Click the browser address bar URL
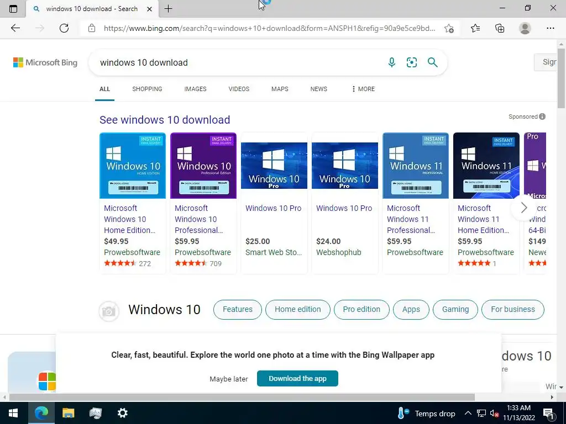Image resolution: width=566 pixels, height=424 pixels. tap(269, 28)
